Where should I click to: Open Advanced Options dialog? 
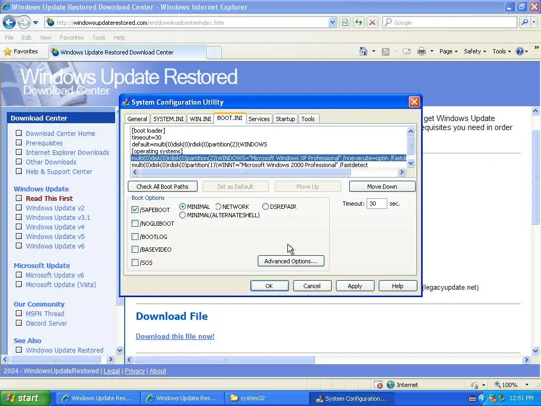tap(291, 261)
